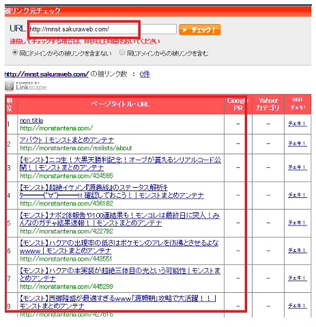316x327 pixels.
Task: Click the URL text http://monstantena.com/422792
Action: coord(66,231)
